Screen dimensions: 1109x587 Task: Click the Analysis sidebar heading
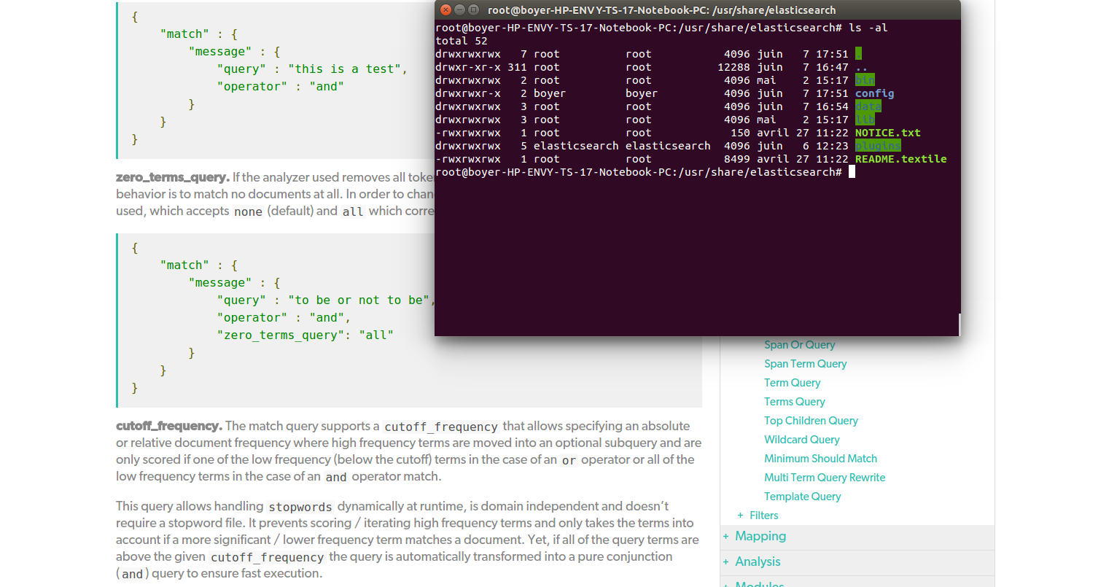coord(758,562)
